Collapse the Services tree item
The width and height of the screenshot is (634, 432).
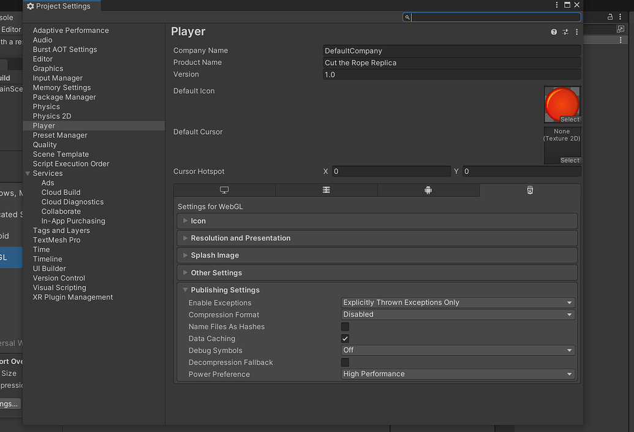(x=28, y=173)
